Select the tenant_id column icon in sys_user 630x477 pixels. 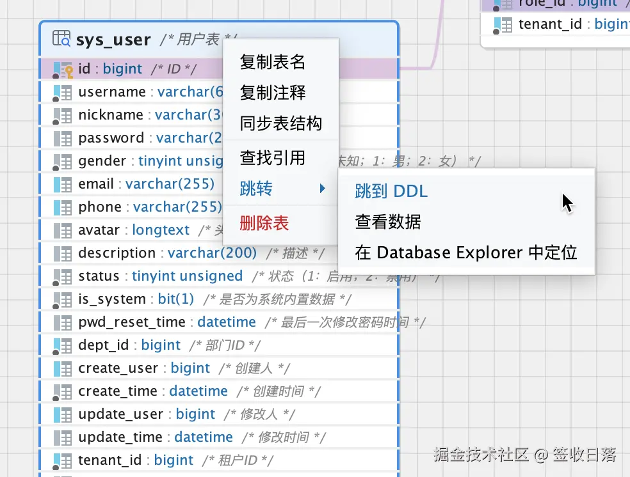coord(63,462)
